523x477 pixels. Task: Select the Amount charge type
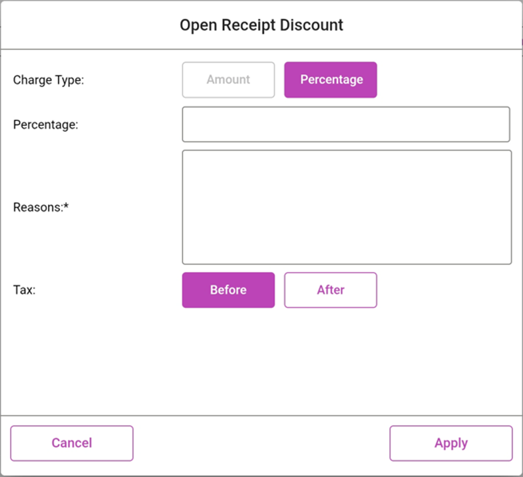pyautogui.click(x=228, y=80)
